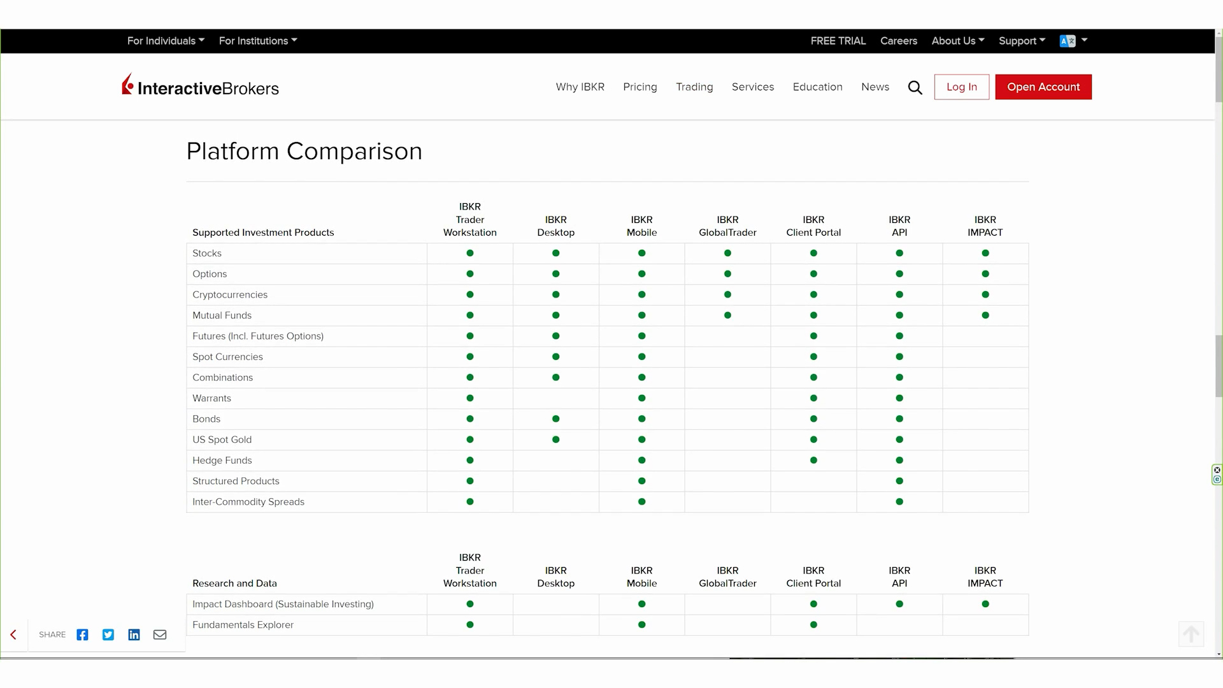The height and width of the screenshot is (688, 1223).
Task: Share the page on Twitter
Action: (108, 634)
